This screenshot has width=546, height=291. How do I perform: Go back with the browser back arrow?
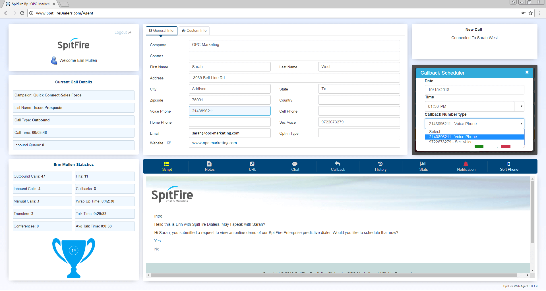(x=6, y=13)
